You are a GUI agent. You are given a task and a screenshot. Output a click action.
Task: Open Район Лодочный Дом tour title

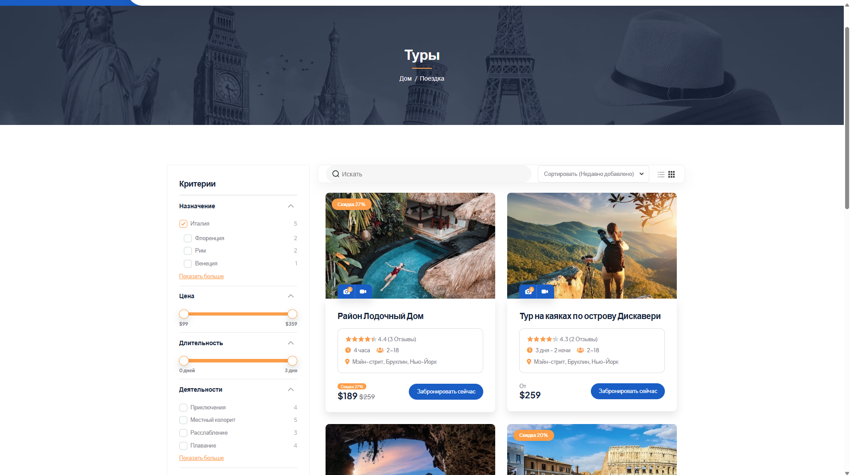pyautogui.click(x=380, y=316)
